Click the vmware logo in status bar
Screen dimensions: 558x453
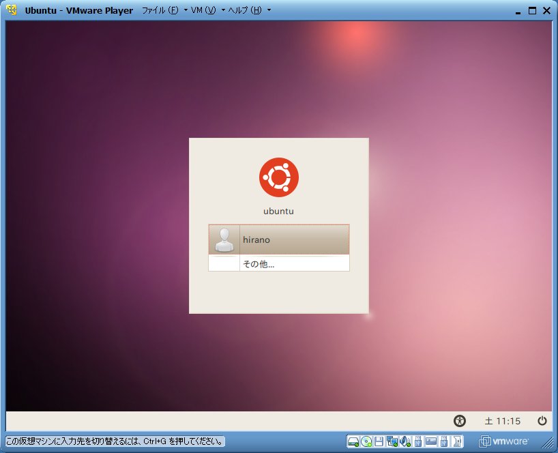tap(503, 441)
